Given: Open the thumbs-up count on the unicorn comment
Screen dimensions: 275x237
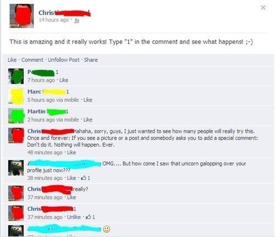Looking at the screenshot, I should pyautogui.click(x=86, y=178).
